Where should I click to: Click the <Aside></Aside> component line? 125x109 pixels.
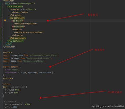tap(20, 12)
